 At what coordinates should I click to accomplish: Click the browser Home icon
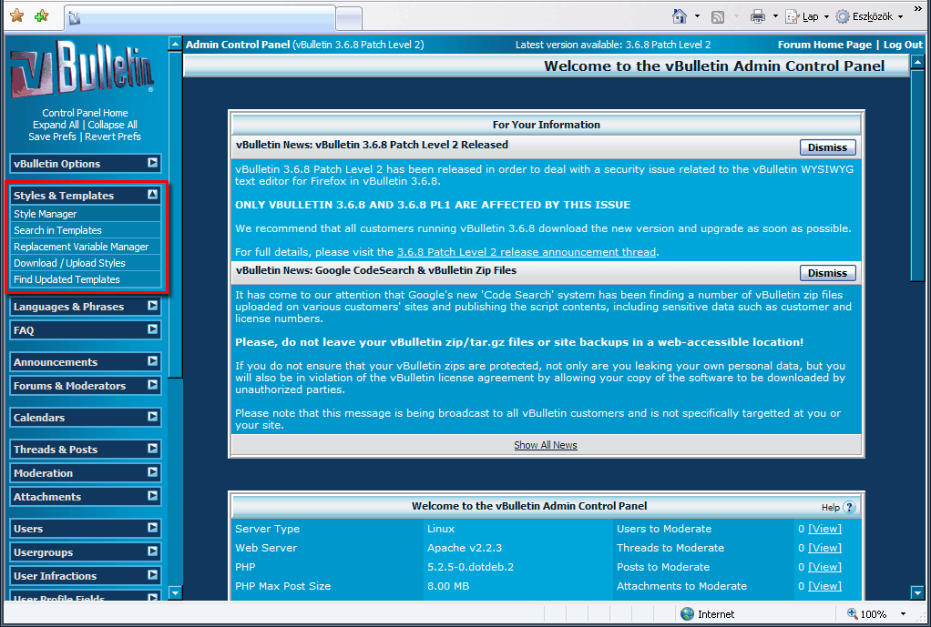tap(679, 16)
